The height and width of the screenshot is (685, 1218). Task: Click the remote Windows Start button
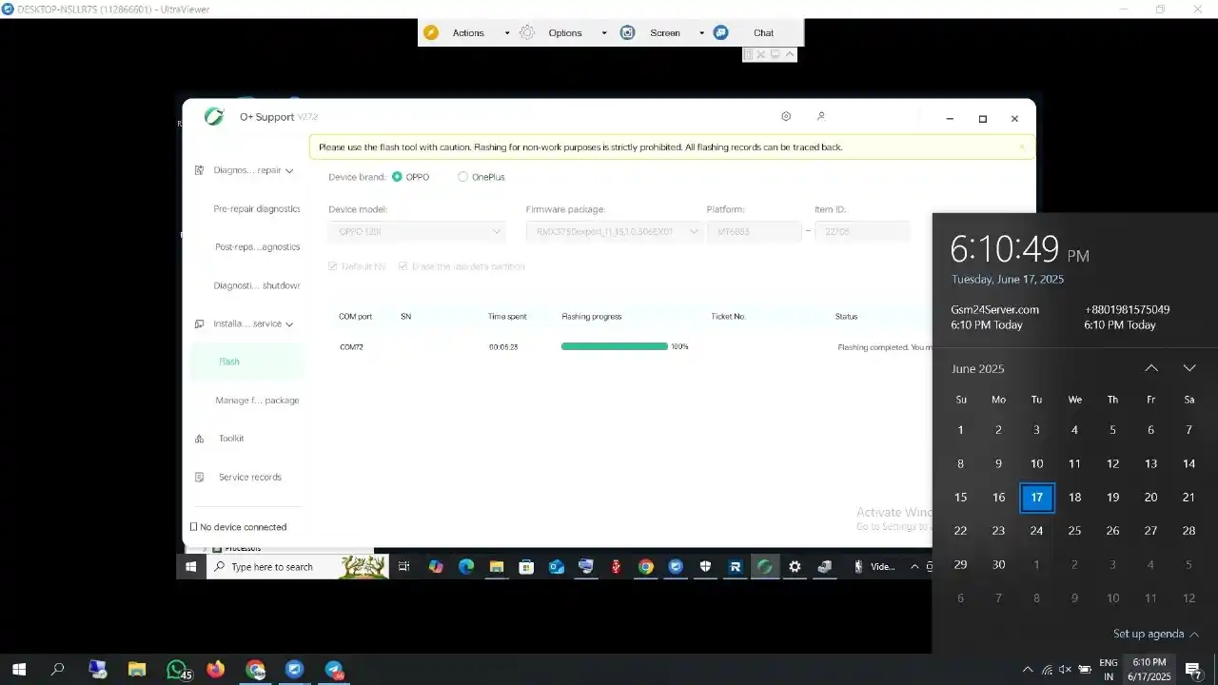[x=190, y=566]
